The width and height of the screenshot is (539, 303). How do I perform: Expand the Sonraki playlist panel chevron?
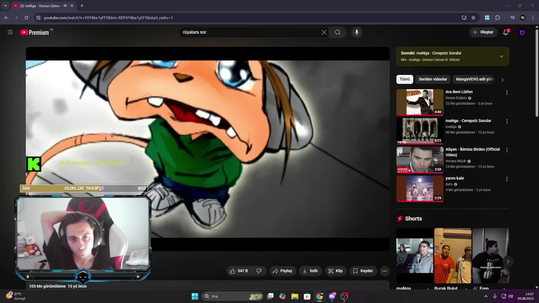click(502, 56)
